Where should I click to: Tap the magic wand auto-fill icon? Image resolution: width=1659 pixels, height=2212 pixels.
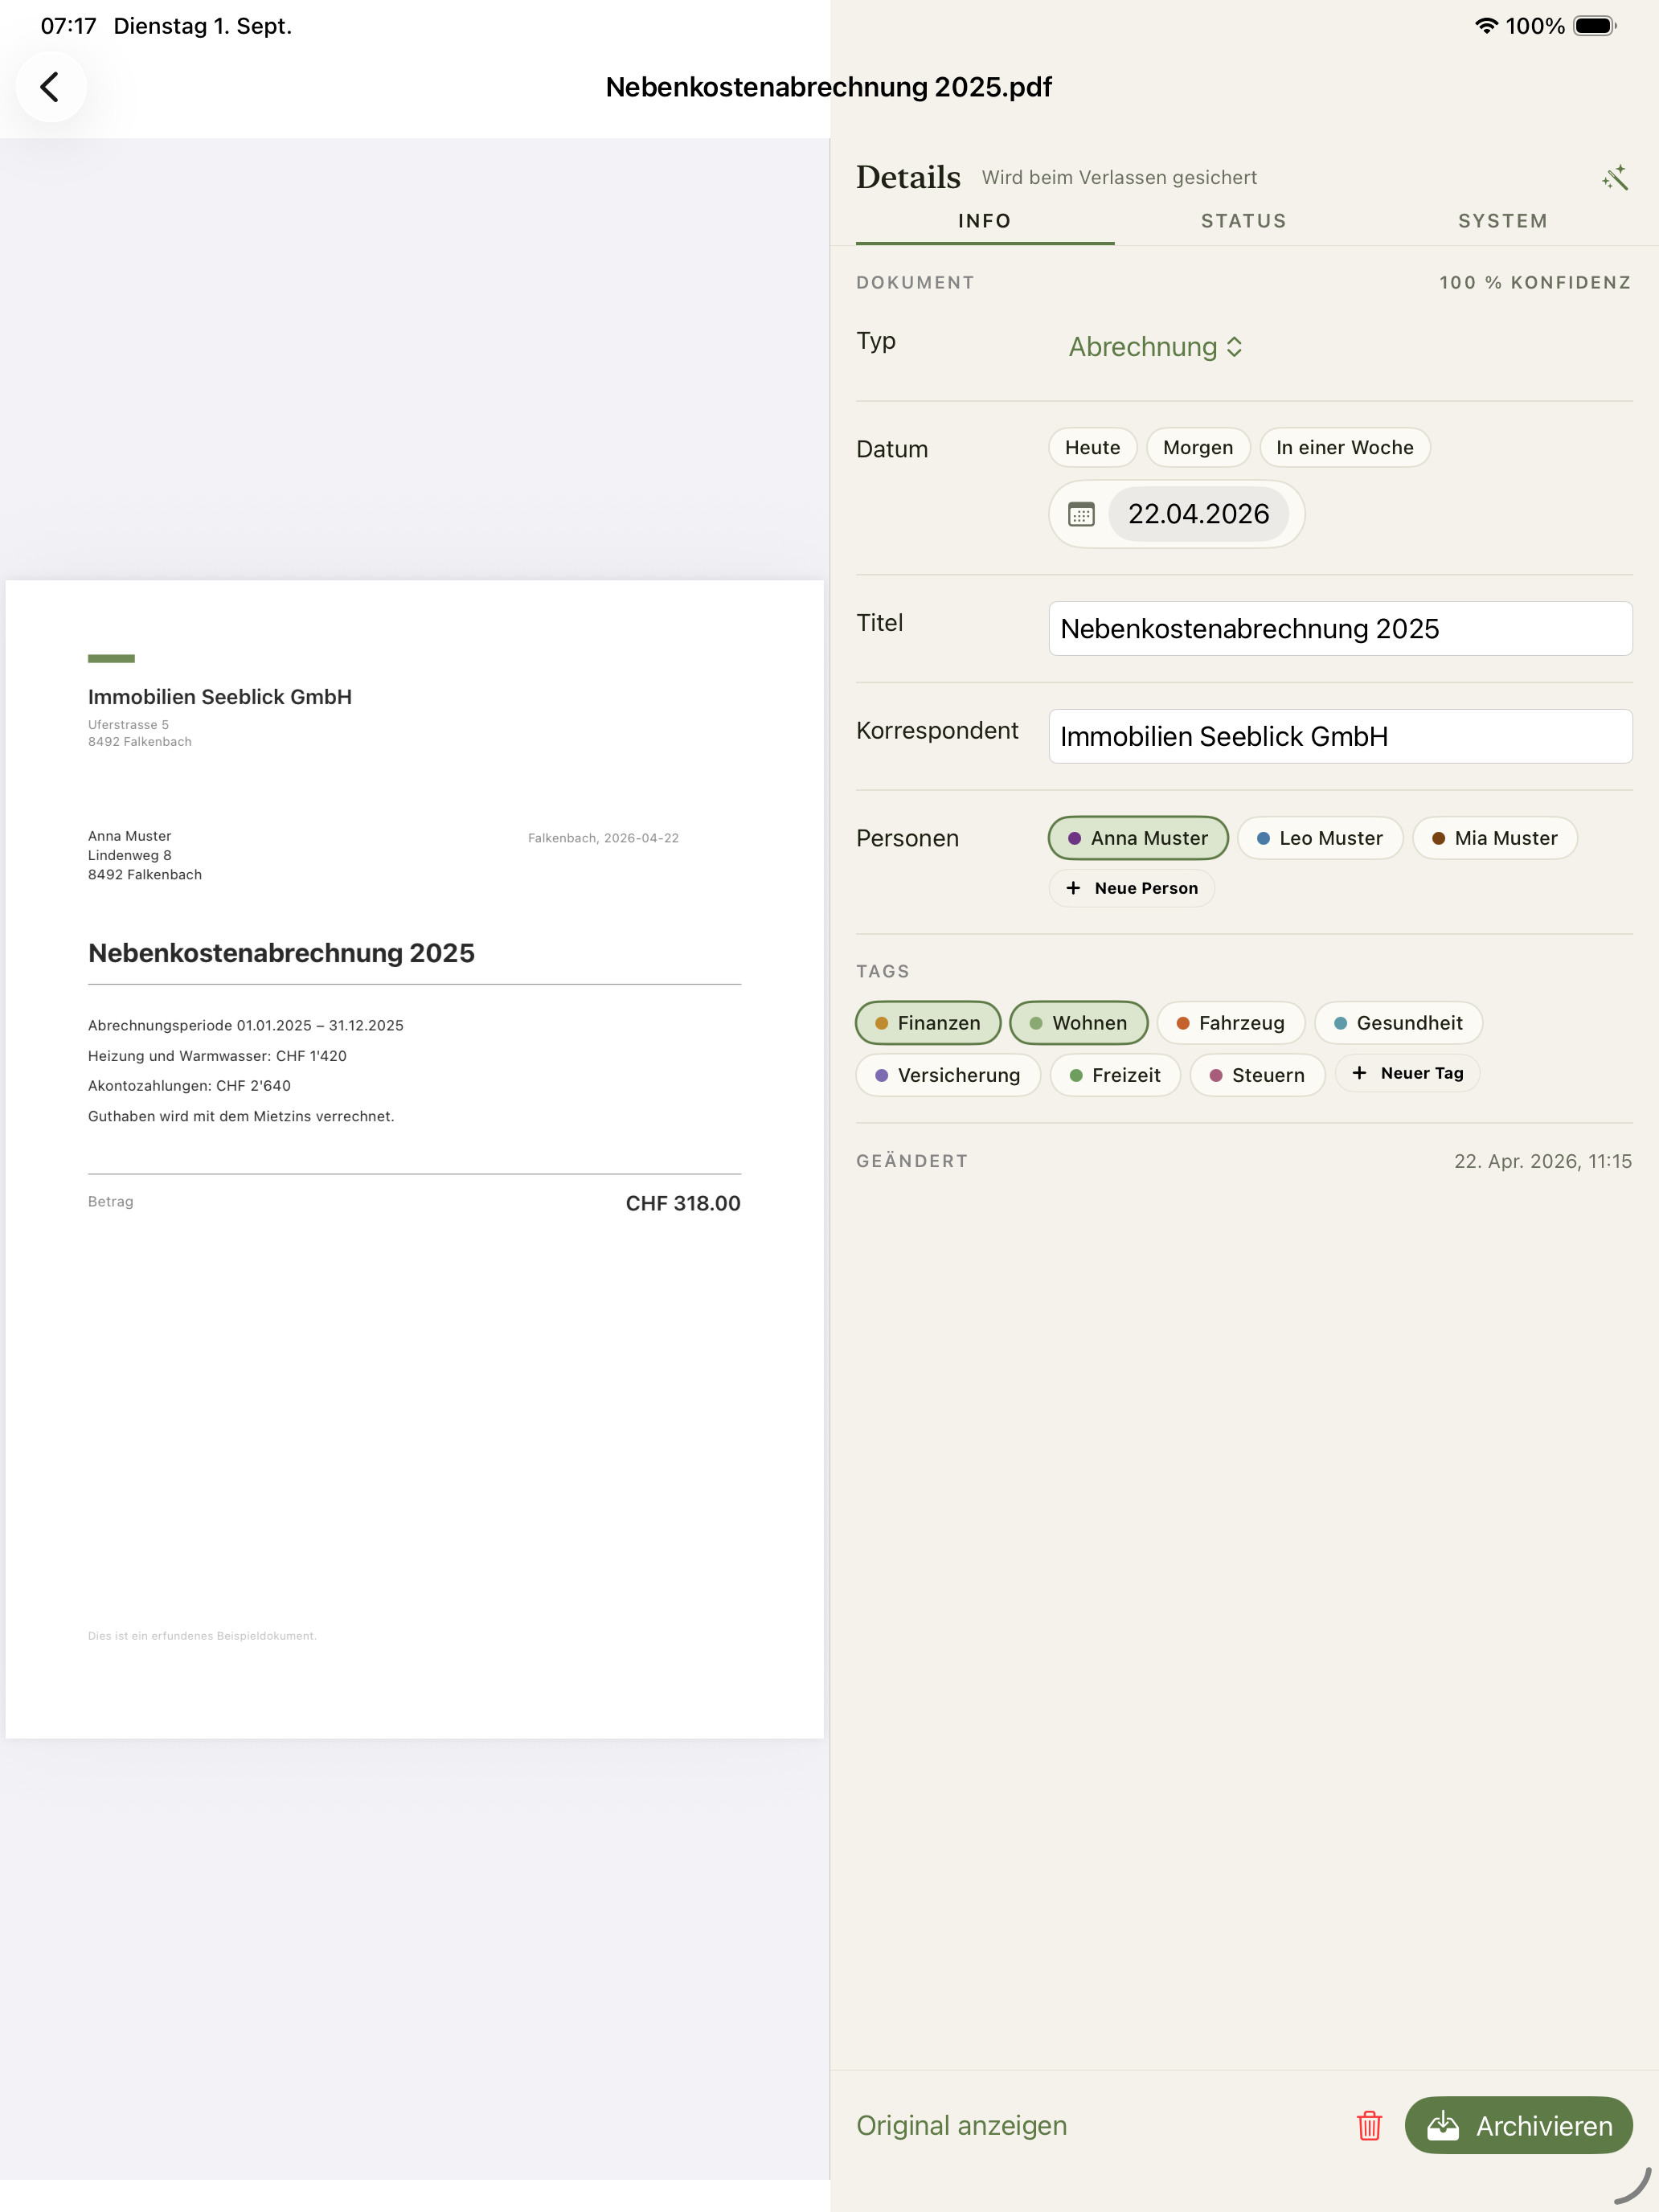(x=1615, y=178)
